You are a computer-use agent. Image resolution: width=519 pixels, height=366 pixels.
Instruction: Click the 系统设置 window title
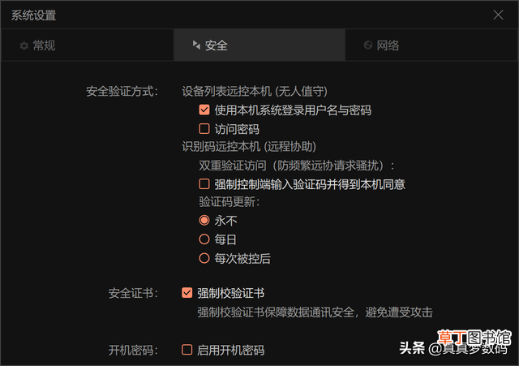(x=34, y=15)
